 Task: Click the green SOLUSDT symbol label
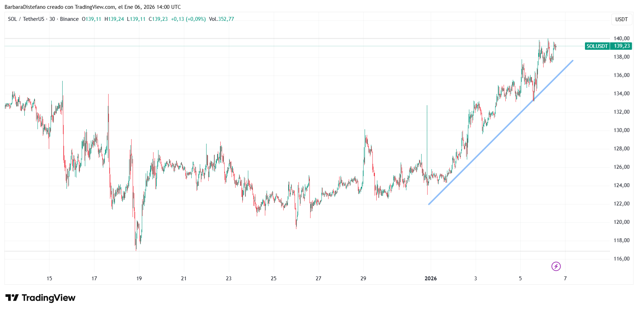click(597, 46)
